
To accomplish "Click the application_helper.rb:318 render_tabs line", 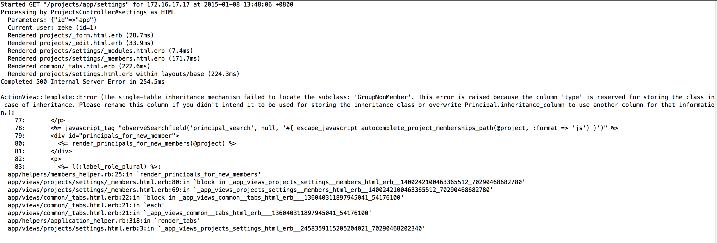I will click(x=104, y=221).
